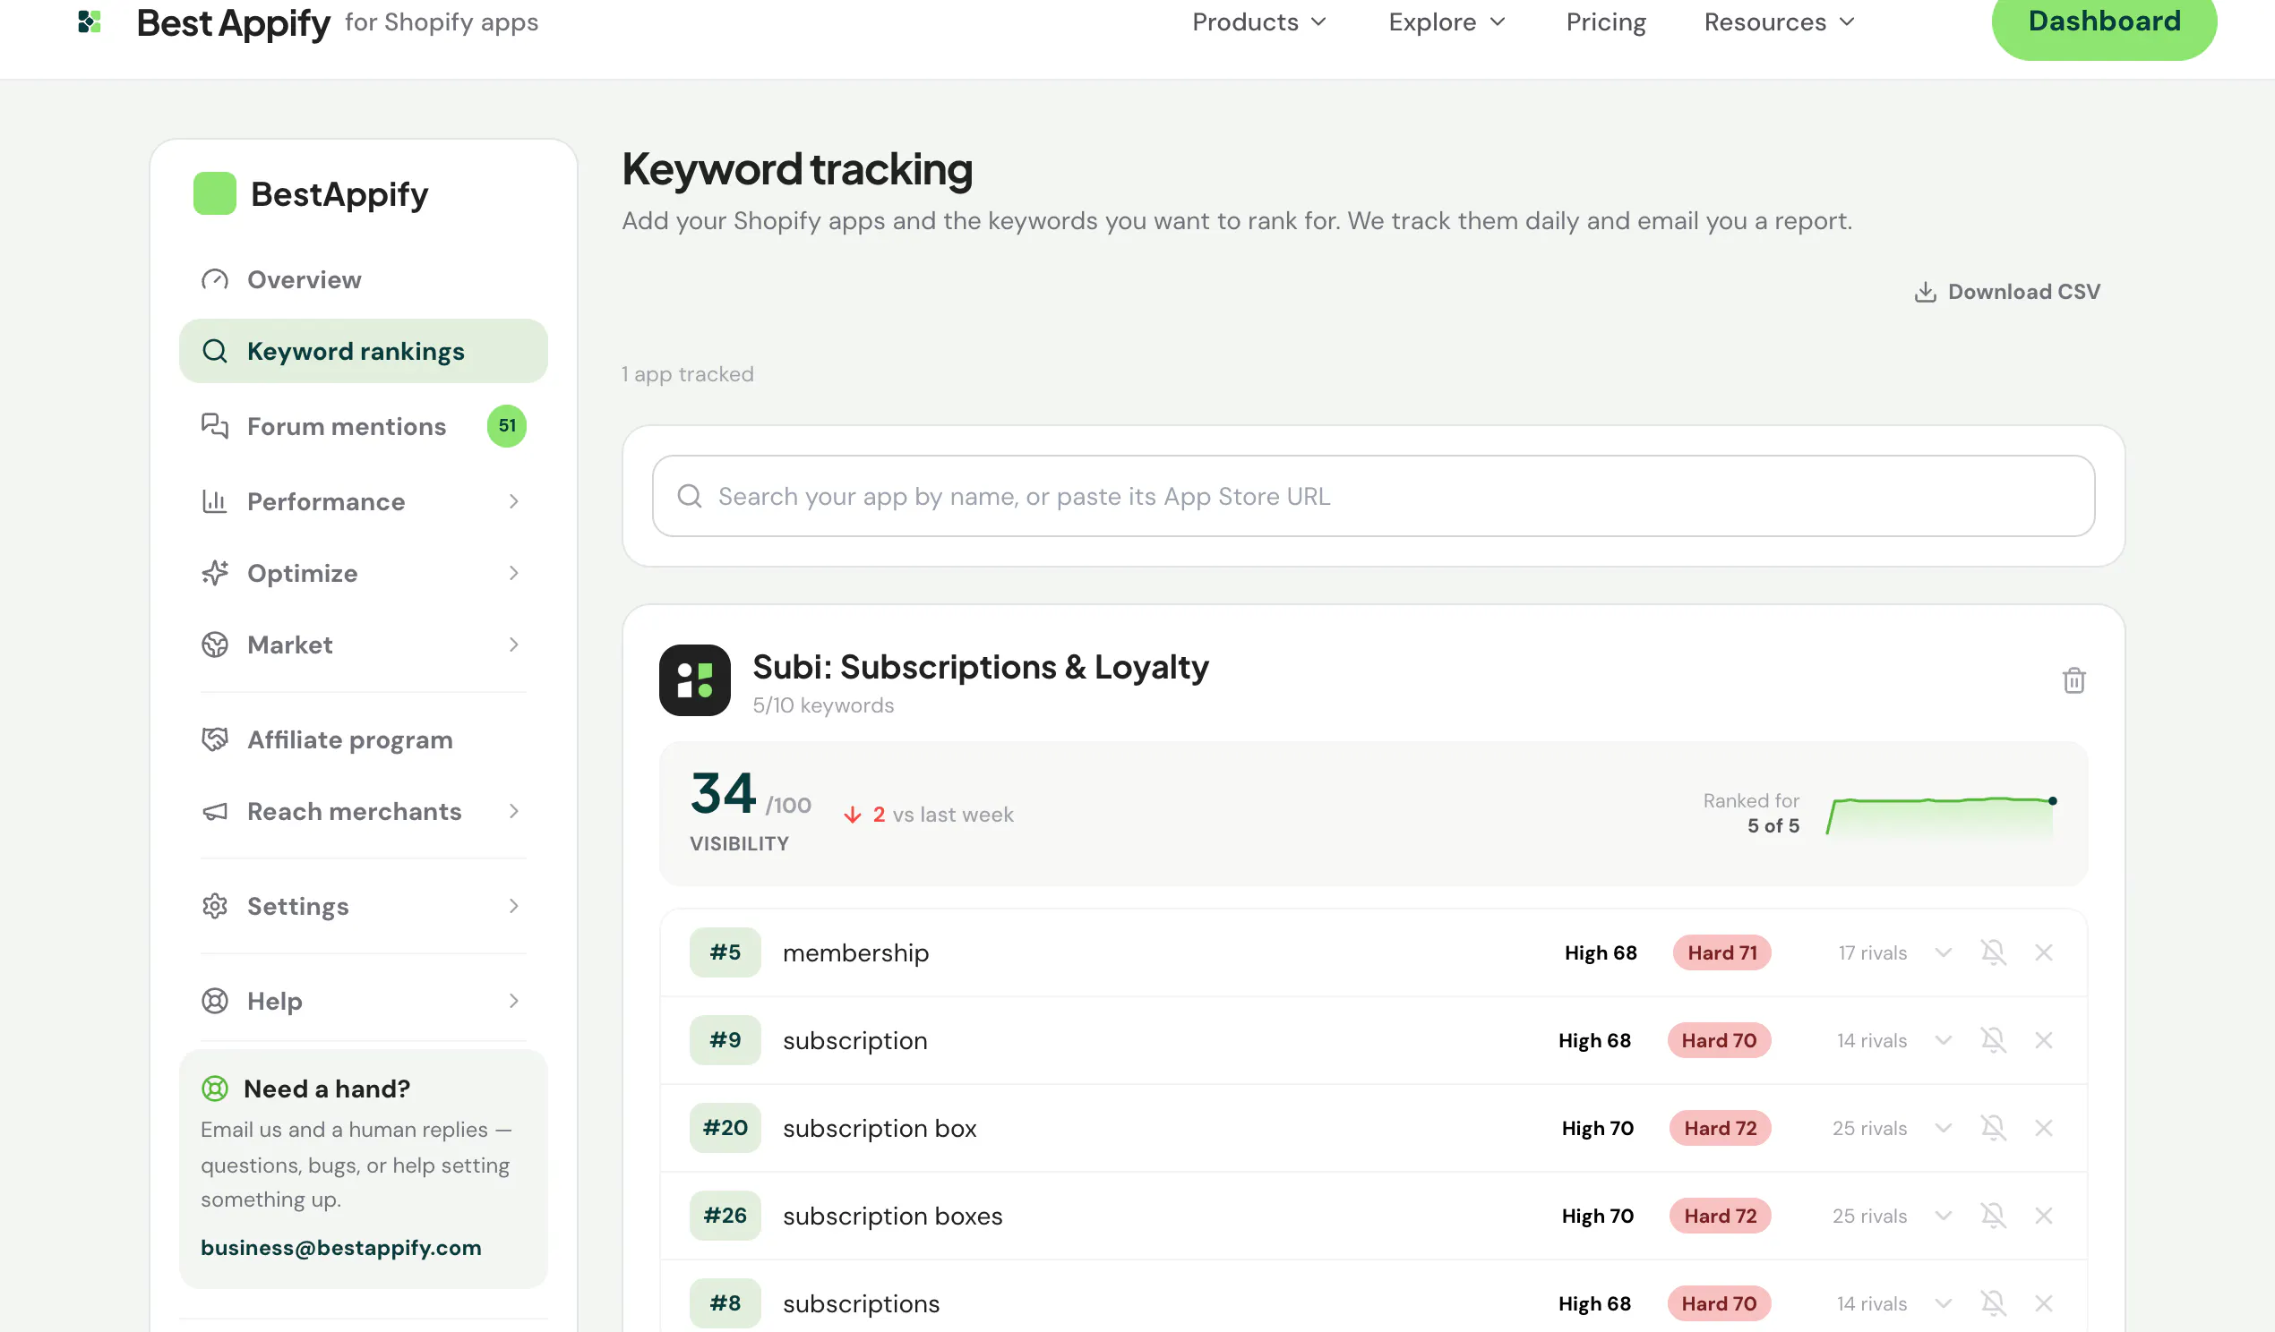This screenshot has height=1332, width=2275.
Task: Expand the membership keyword row chevron
Action: point(1944,953)
